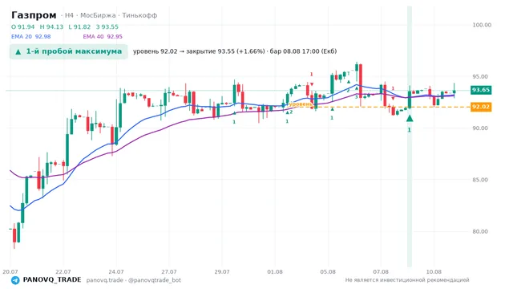Click the large green breakout arrow marker
The image size is (513, 289).
(410, 118)
